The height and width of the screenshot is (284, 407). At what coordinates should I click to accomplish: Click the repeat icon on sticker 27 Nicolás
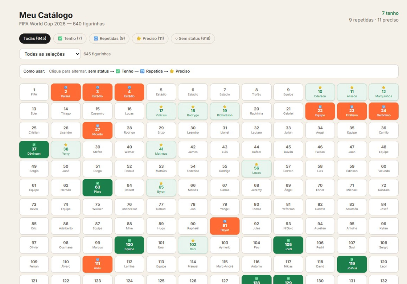pos(97,126)
